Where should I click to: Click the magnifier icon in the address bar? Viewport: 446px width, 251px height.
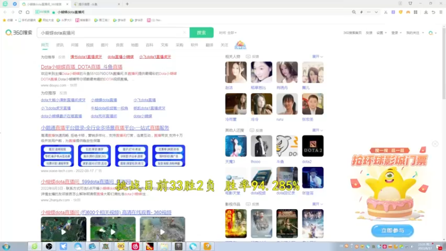pos(354,12)
